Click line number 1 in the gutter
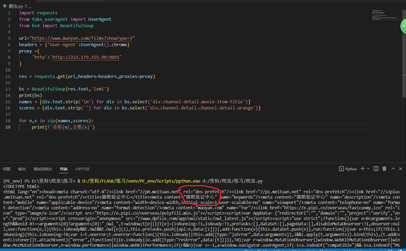 (9, 13)
